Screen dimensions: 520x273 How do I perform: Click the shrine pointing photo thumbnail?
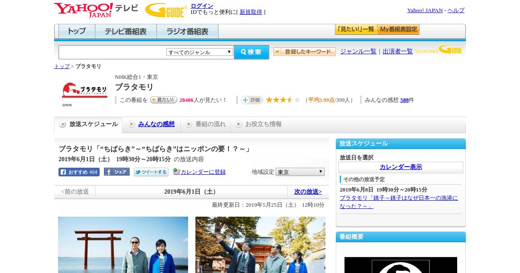pyautogui.click(x=260, y=245)
